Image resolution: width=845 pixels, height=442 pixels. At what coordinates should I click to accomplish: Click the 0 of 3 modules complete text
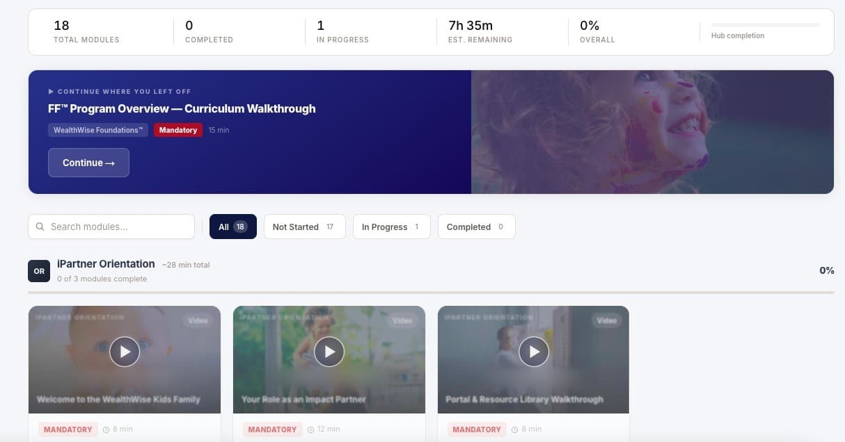[102, 279]
